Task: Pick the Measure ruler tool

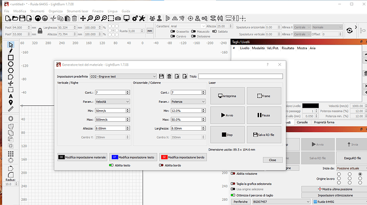Action: coord(11,109)
